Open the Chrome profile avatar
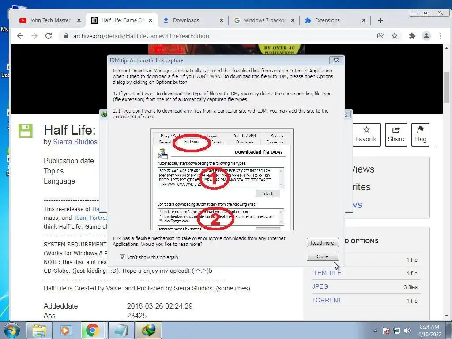Screen dimensions: 452x339 426,36
